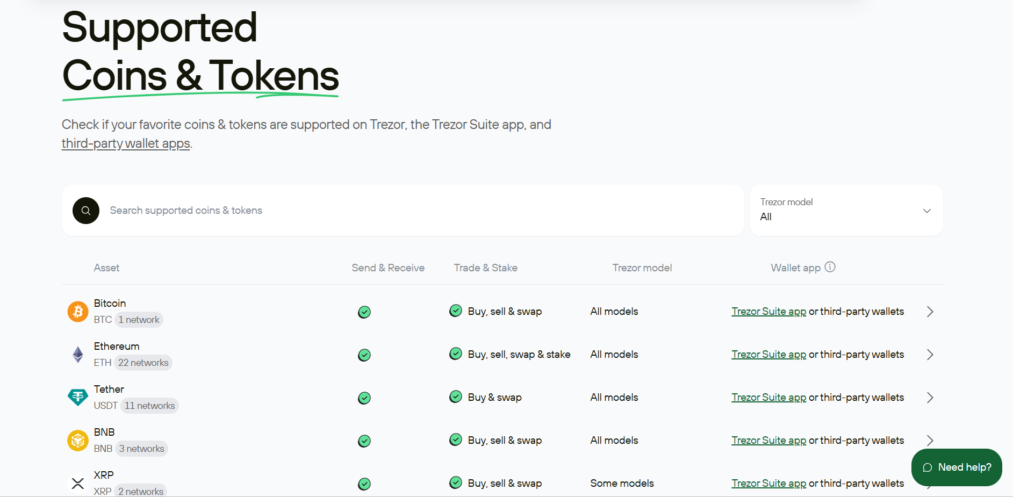1013x497 pixels.
Task: Open the Wallet app info tooltip icon
Action: tap(831, 267)
